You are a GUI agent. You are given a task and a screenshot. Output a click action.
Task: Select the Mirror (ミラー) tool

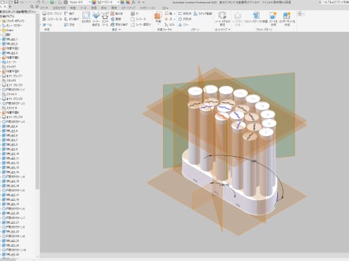tap(183, 24)
